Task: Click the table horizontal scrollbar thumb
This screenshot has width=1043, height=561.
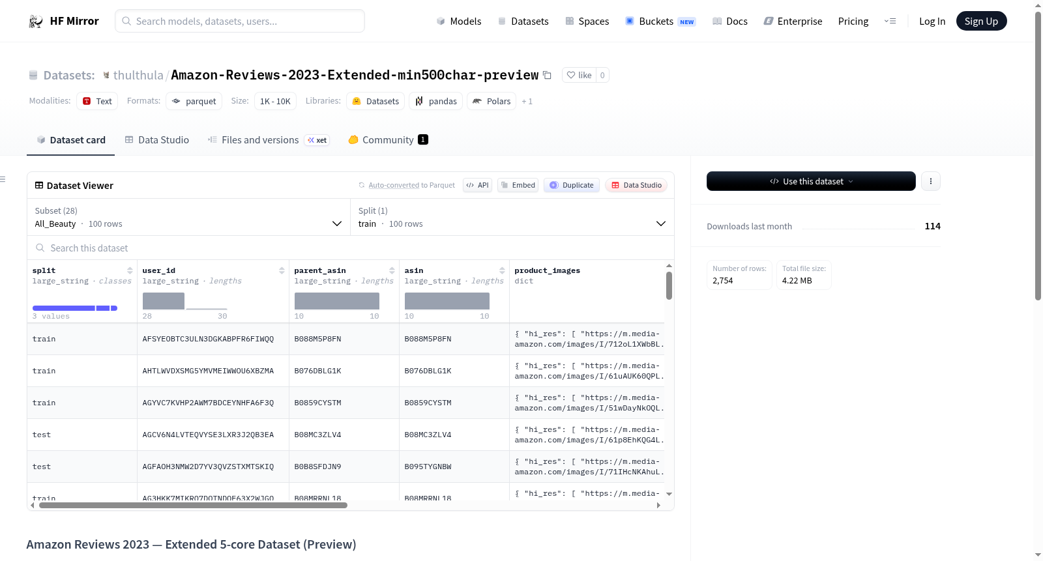Action: click(193, 505)
